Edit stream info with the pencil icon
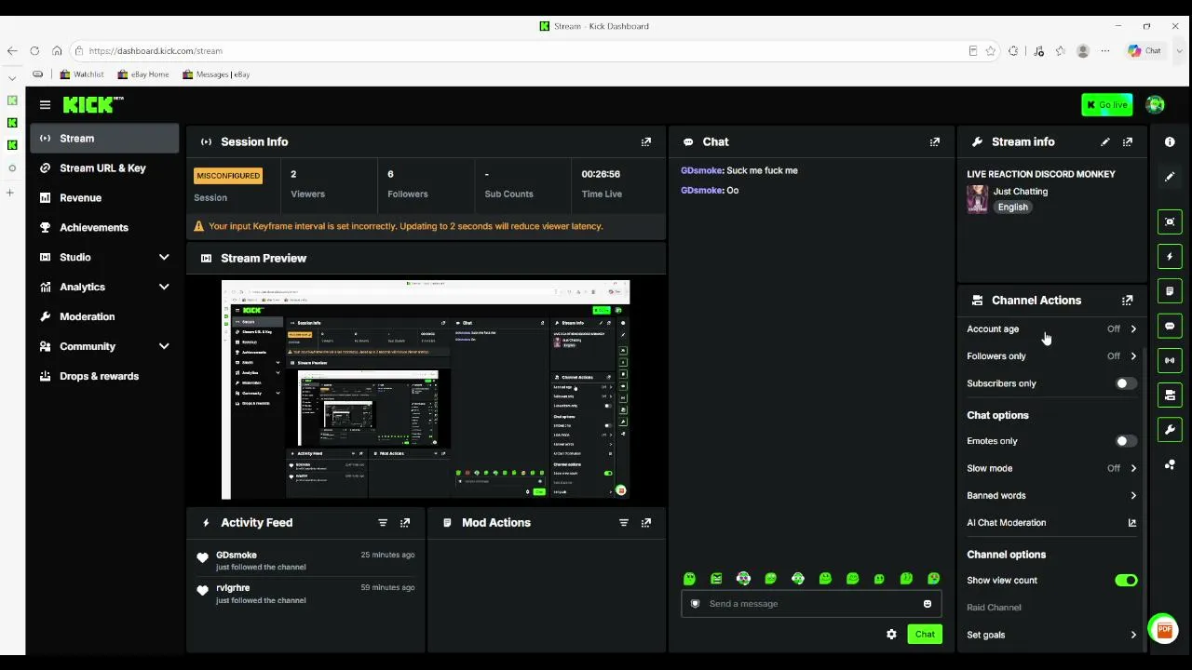 tap(1105, 142)
